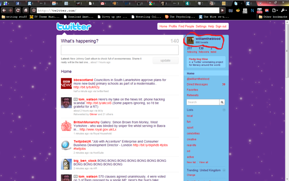This screenshot has height=181, width=289.
Task: Open Find People in top navigation
Action: pyautogui.click(x=186, y=26)
